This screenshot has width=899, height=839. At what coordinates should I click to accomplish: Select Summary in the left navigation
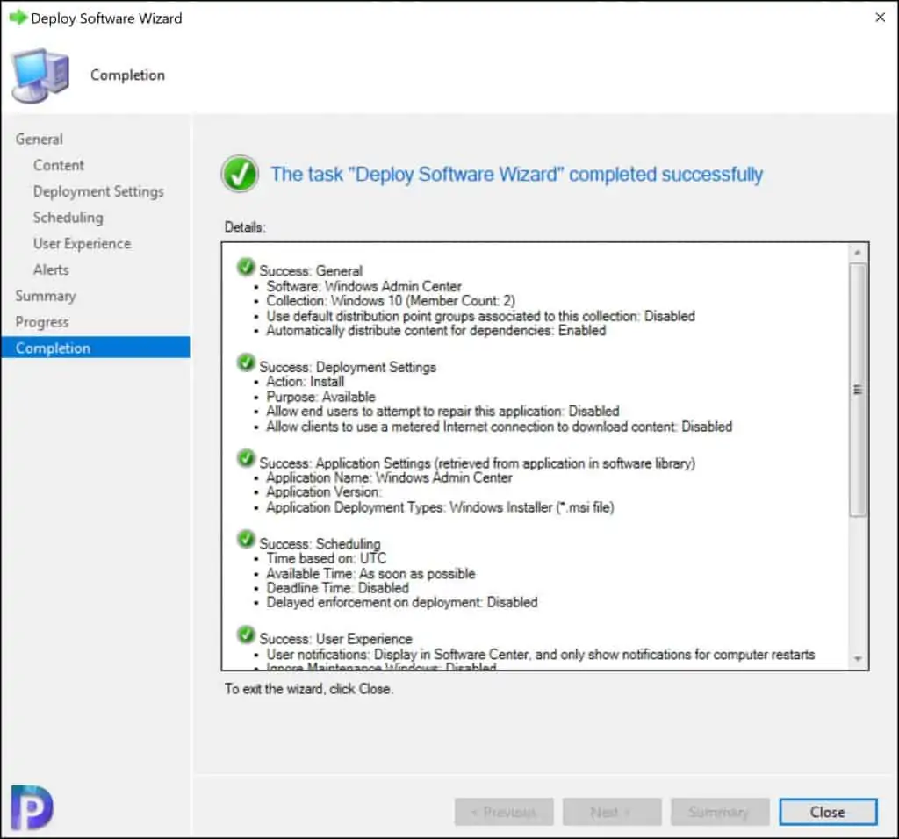(46, 296)
